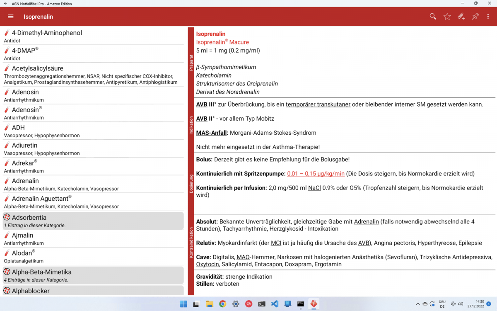Screen dimensions: 497x311
Task: Click the Präparat section tab
Action: (191, 63)
